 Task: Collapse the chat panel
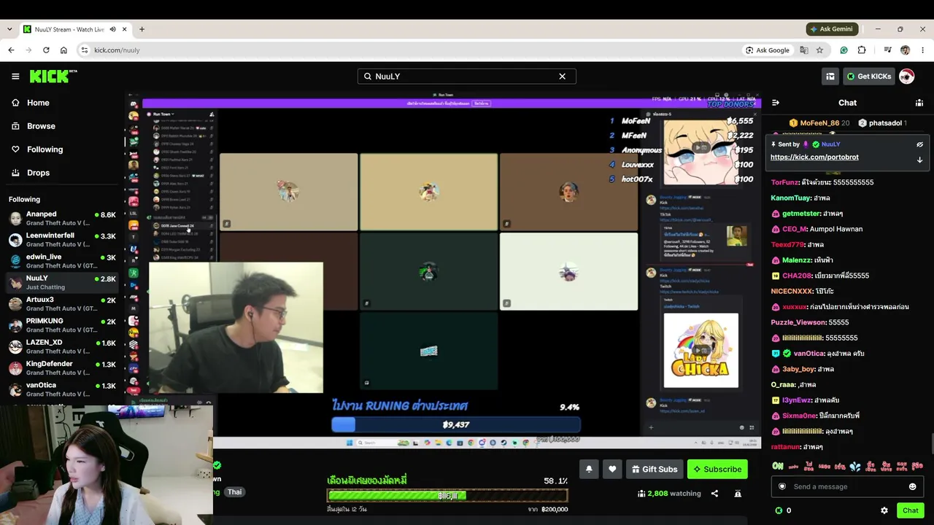(776, 103)
